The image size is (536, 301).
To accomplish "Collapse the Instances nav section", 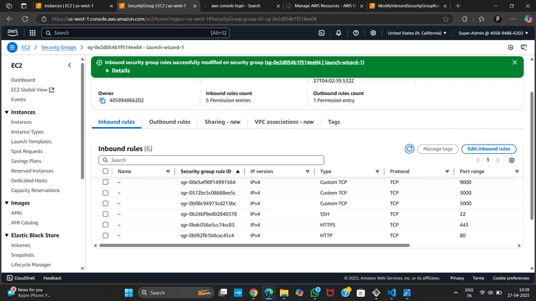I will coord(7,112).
